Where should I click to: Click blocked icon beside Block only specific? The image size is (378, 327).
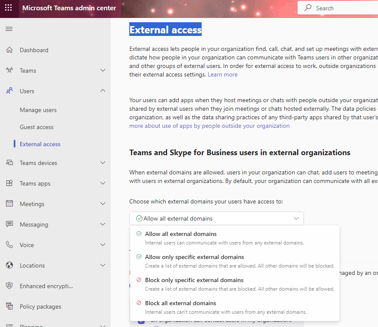pyautogui.click(x=139, y=280)
